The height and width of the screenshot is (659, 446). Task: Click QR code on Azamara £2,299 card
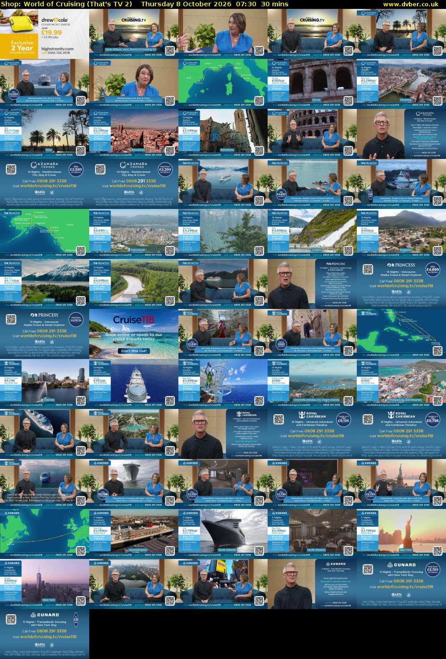[x=100, y=169]
